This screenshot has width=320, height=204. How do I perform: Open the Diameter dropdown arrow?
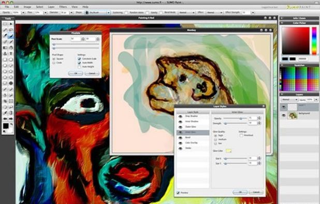coord(71,12)
